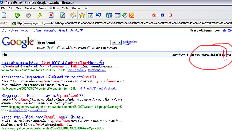
Task: Open the File menu
Action: (3, 8)
